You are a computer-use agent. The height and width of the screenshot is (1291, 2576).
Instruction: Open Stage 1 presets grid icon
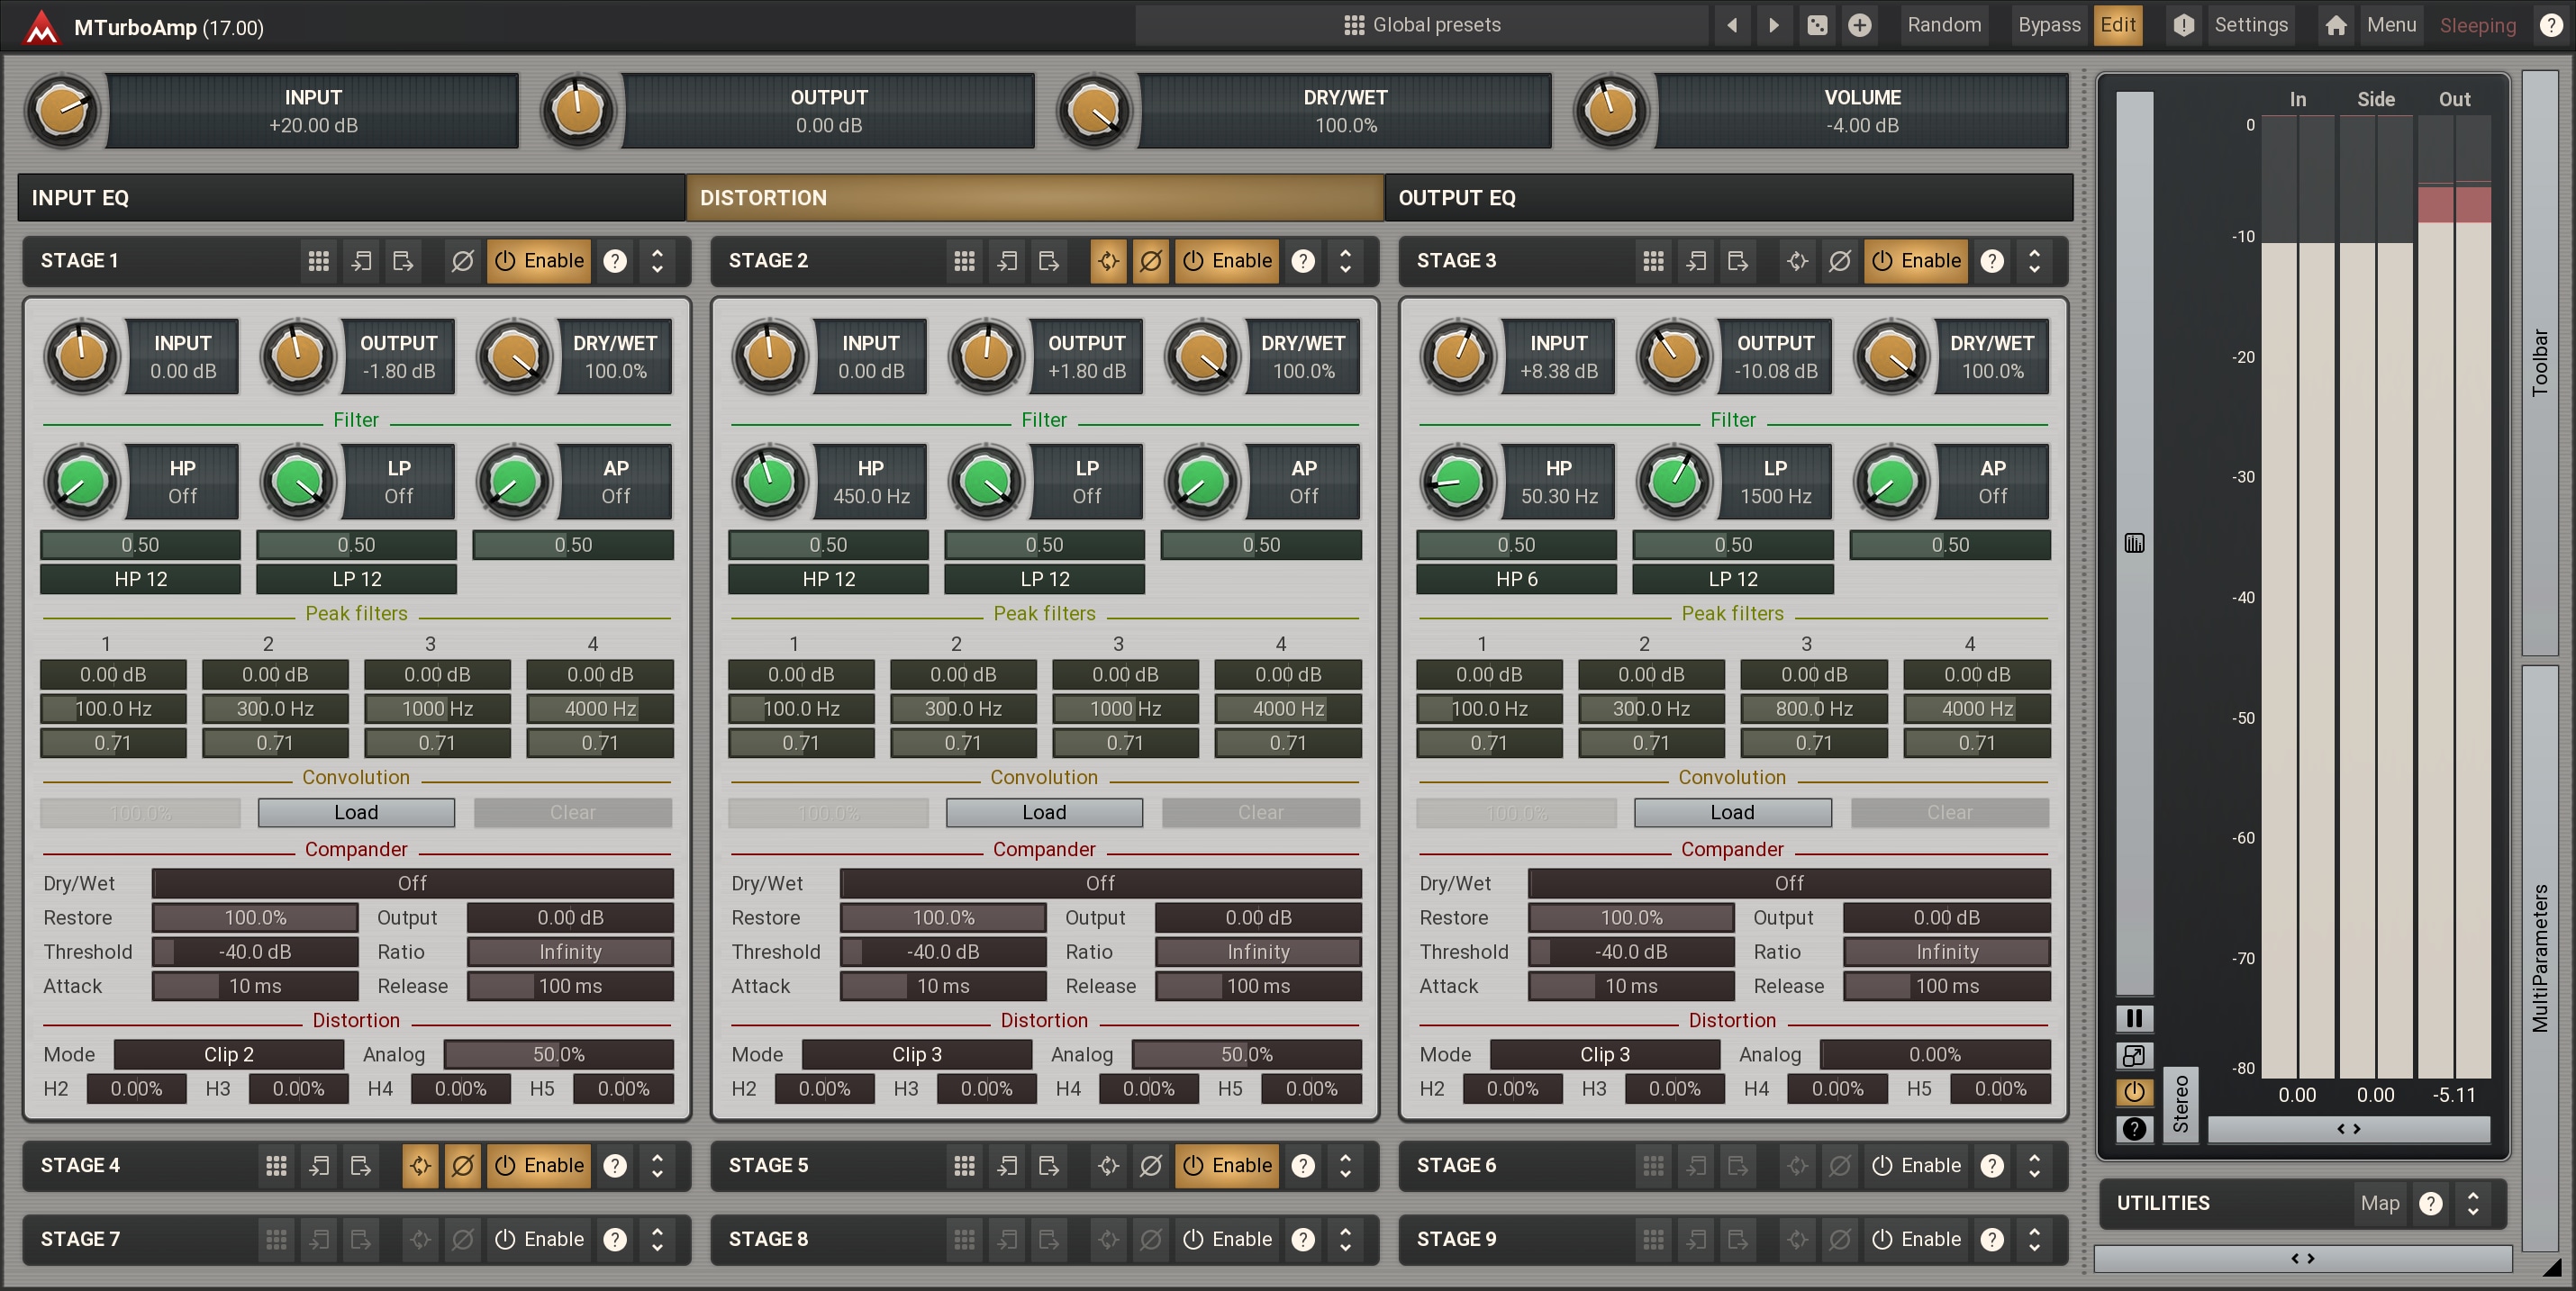point(318,261)
